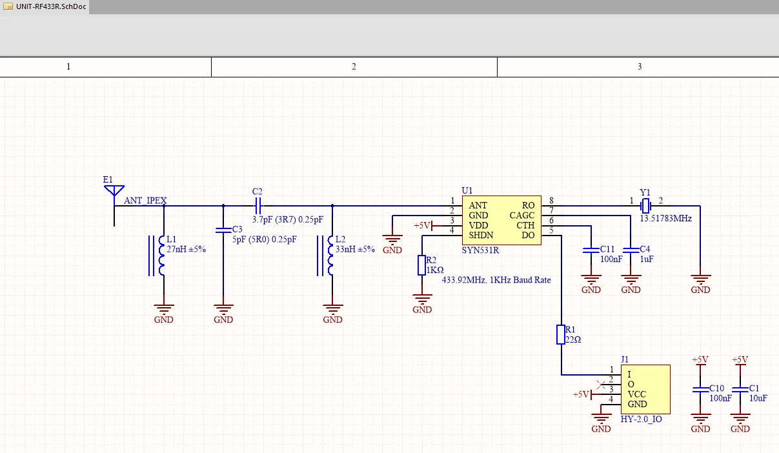Select the GND symbol below the Y1 crystal
This screenshot has width=779, height=453.
[x=700, y=281]
